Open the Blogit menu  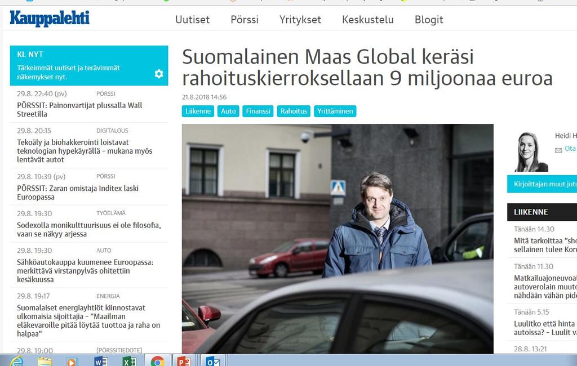(x=429, y=20)
